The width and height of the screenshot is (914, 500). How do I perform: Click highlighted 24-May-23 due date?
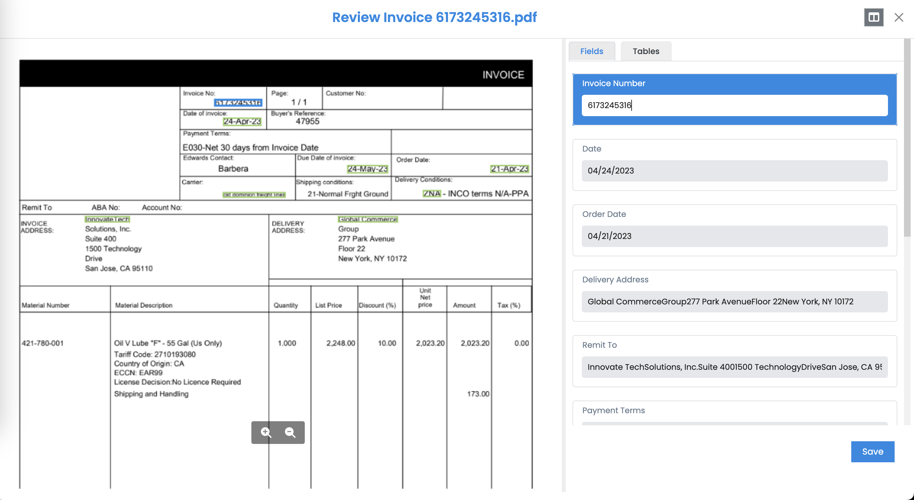coord(367,169)
